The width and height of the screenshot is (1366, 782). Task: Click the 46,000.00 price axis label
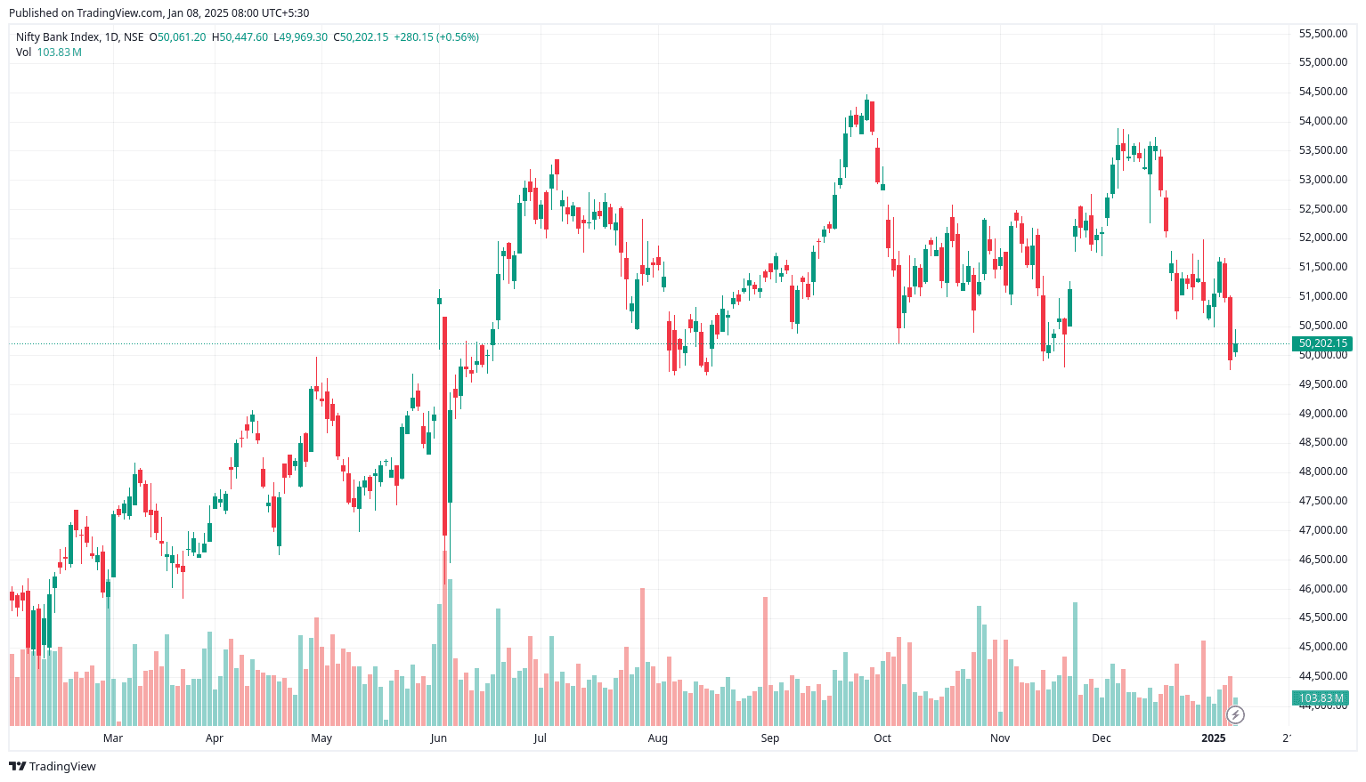1323,589
